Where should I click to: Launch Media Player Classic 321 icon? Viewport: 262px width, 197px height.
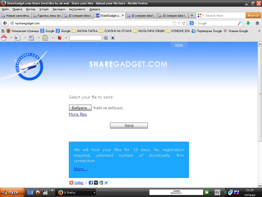point(45,192)
